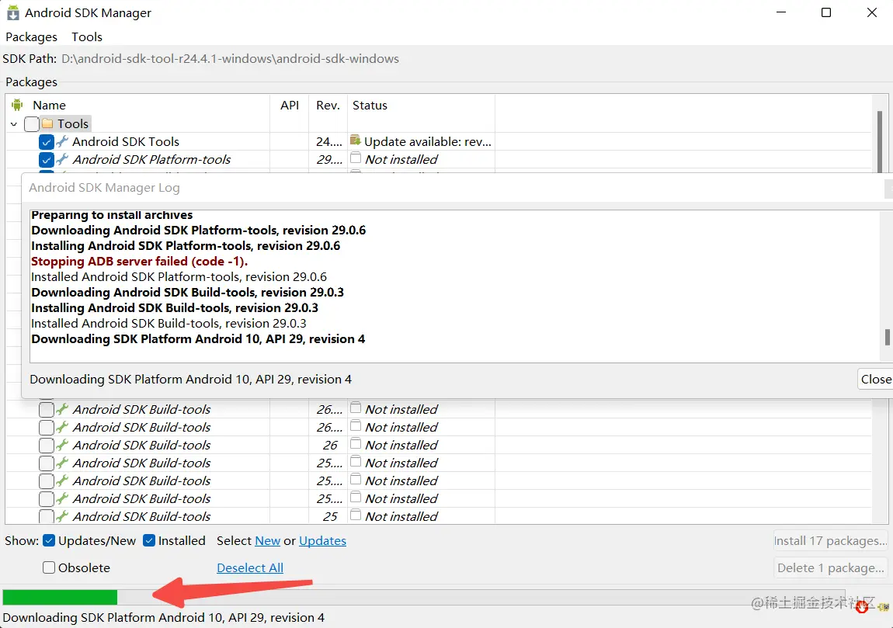This screenshot has height=628, width=893.
Task: Select the Tools group label
Action: [73, 123]
